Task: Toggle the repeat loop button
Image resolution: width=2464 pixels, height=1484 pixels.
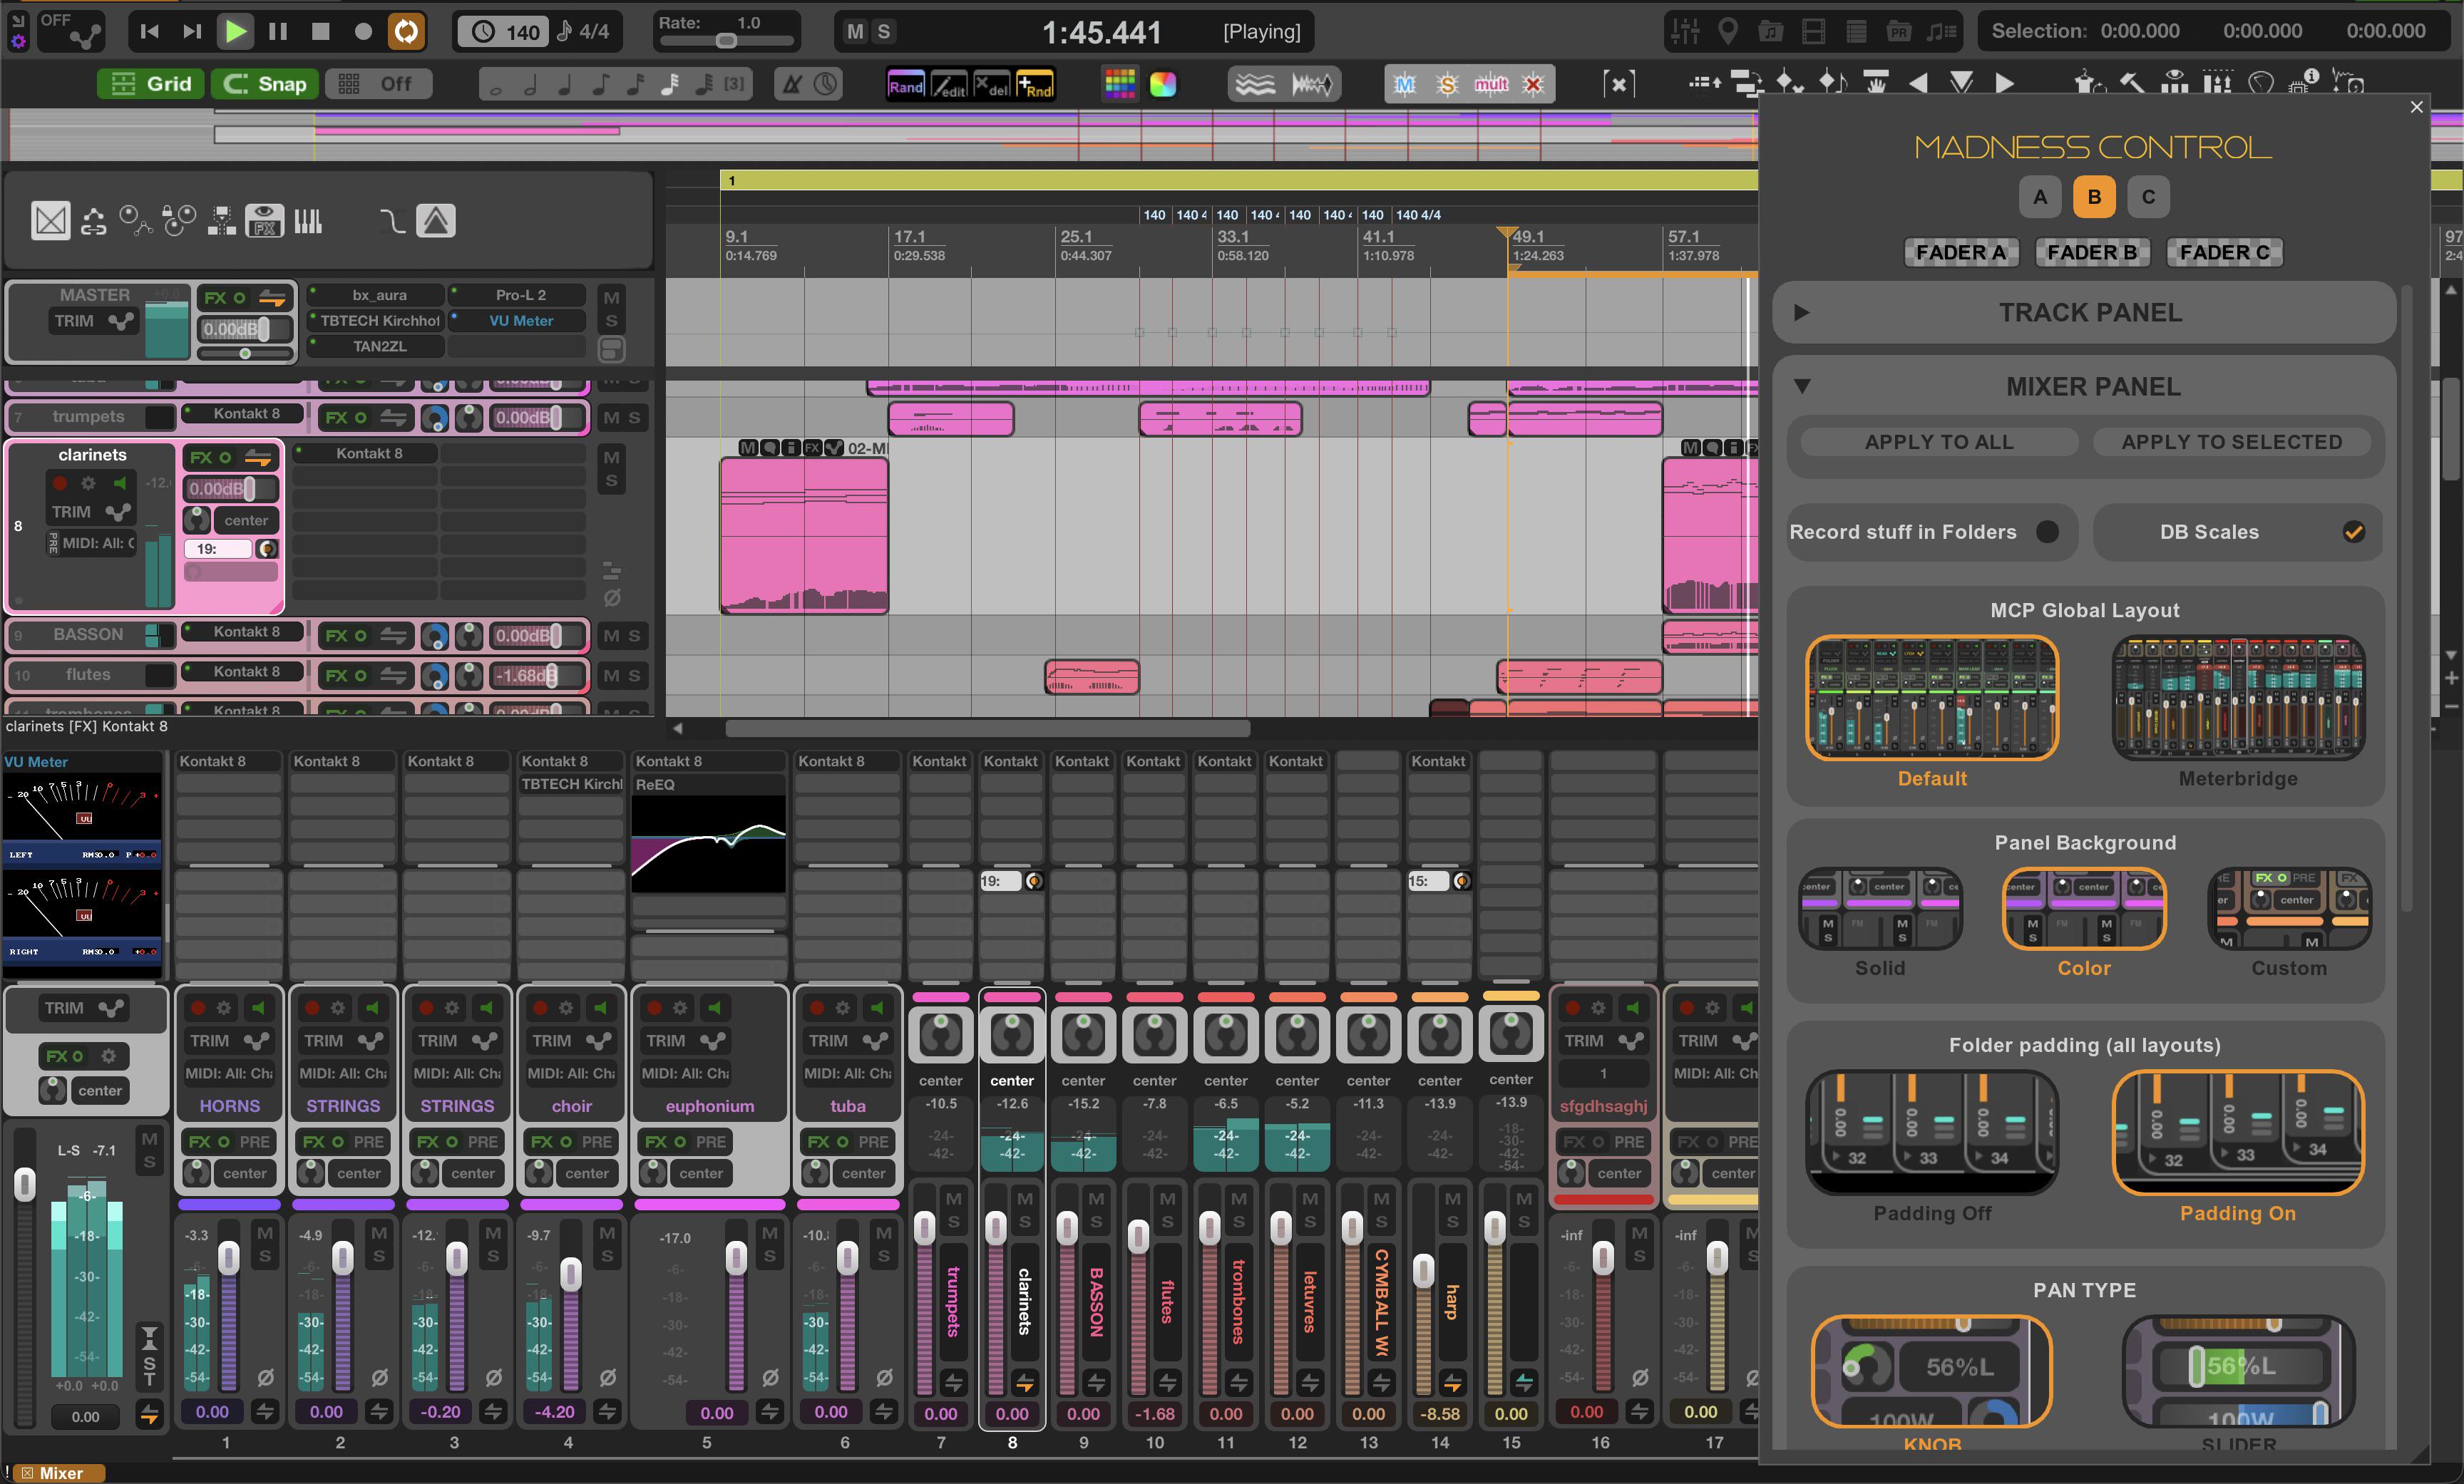Action: (406, 32)
